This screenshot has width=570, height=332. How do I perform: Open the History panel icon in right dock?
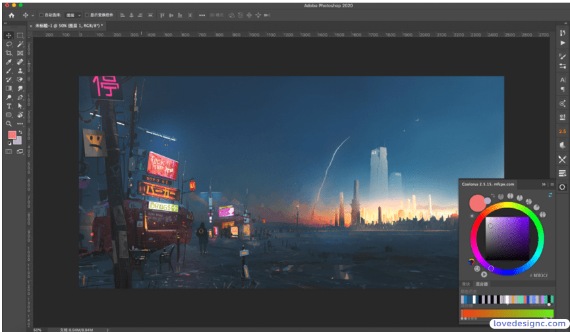pyautogui.click(x=562, y=33)
